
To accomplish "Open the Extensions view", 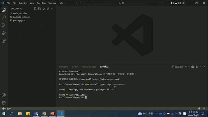I will coord(4,41).
